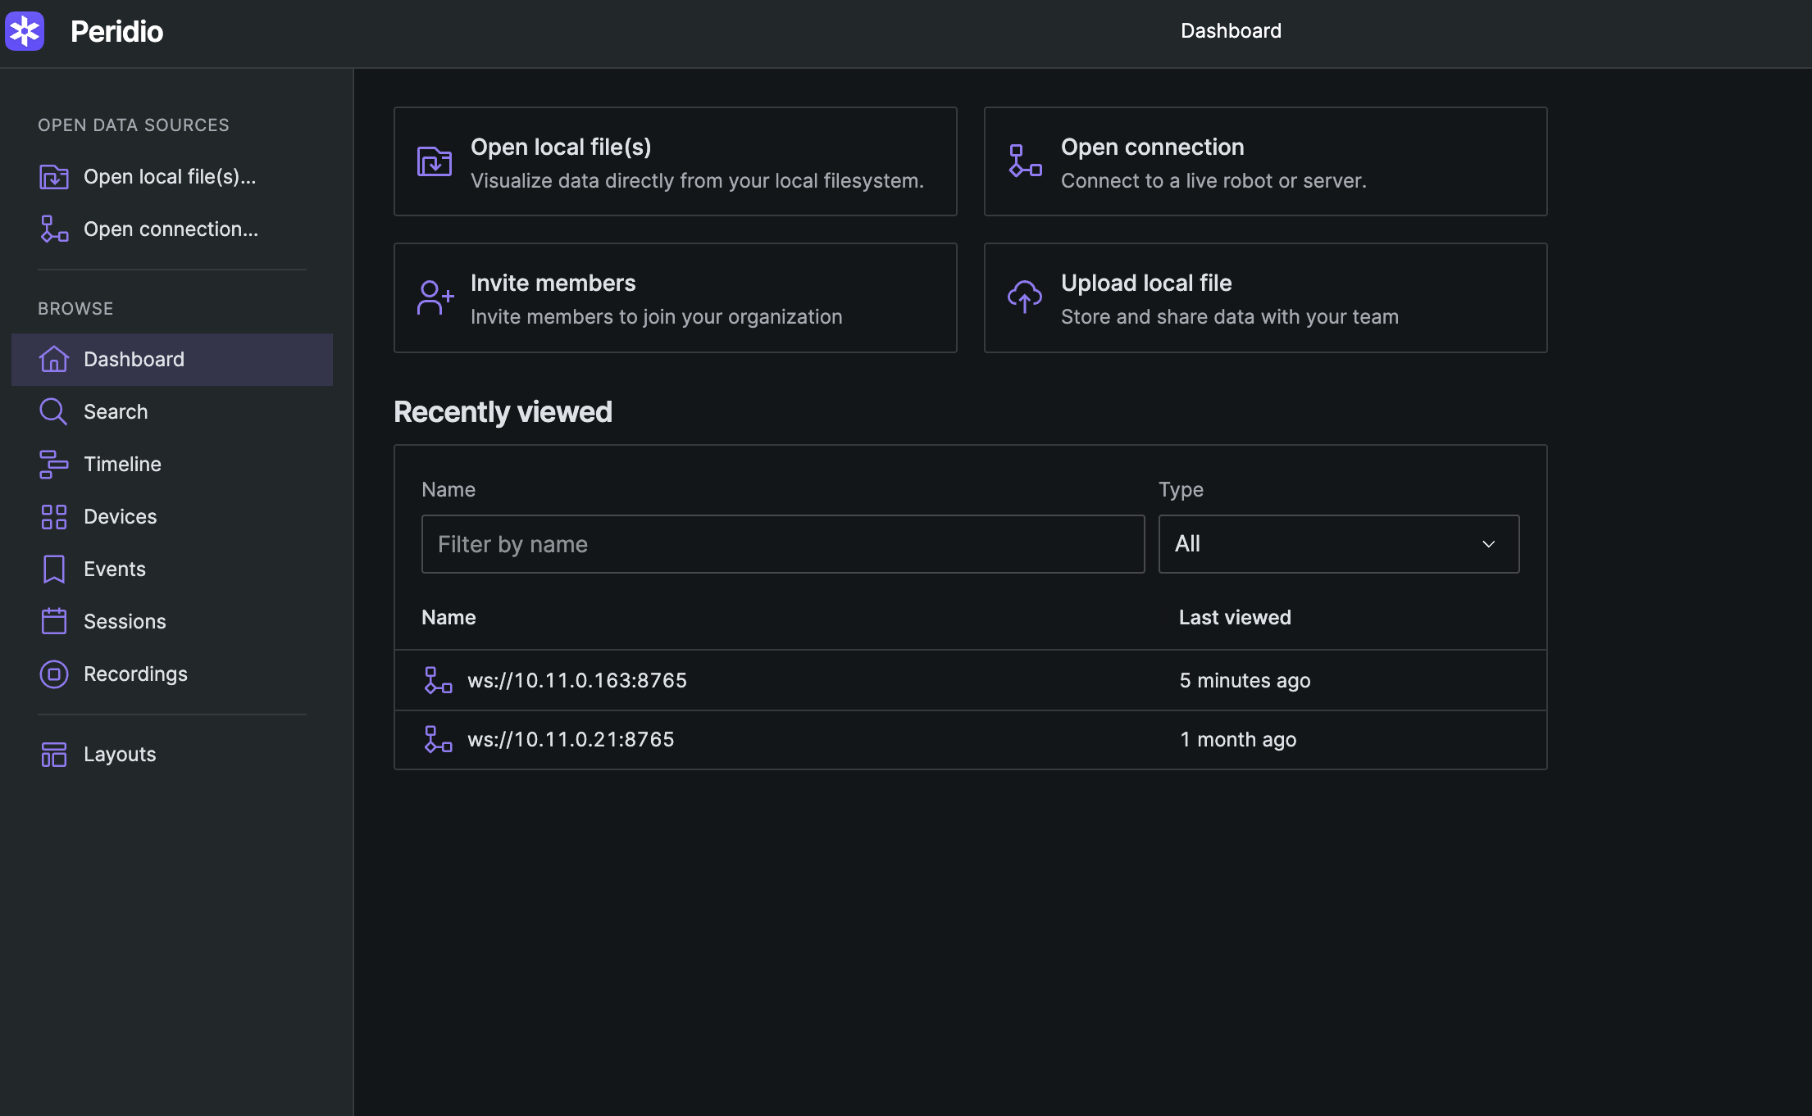The height and width of the screenshot is (1116, 1812).
Task: Click the Timeline icon in sidebar
Action: [x=54, y=464]
